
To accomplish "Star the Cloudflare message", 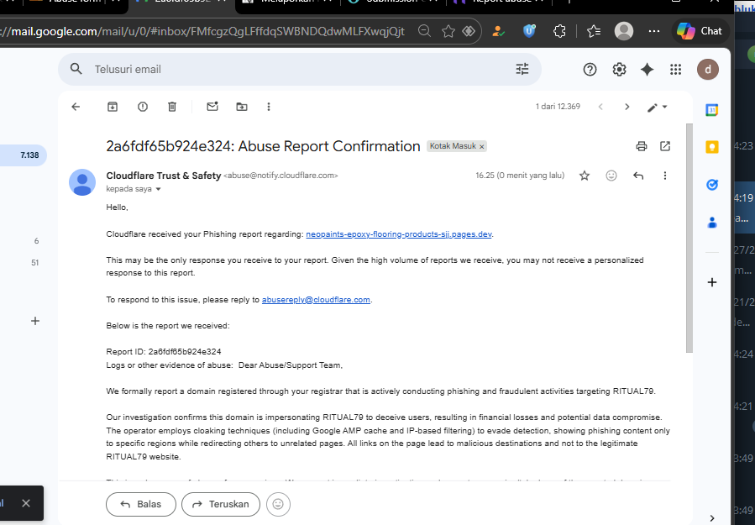I will coord(585,176).
